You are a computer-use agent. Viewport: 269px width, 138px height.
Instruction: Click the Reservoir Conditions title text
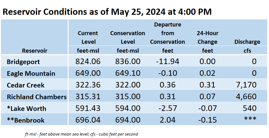[107, 12]
